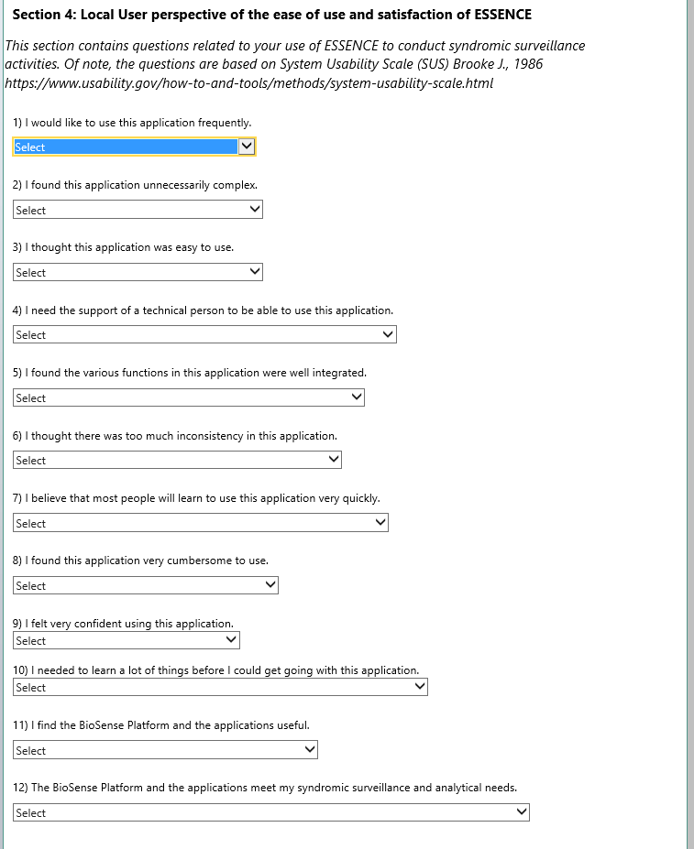Open dropdown for 'functions well integrated' question
694x849 pixels.
pyautogui.click(x=189, y=397)
